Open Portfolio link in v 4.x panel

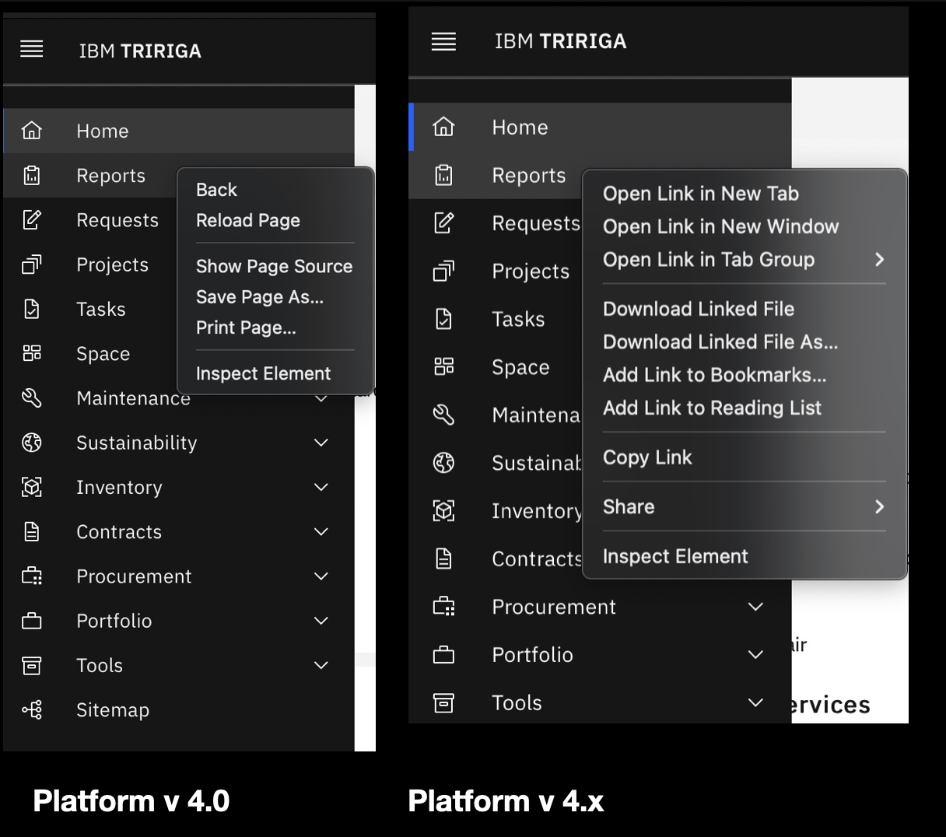[532, 655]
